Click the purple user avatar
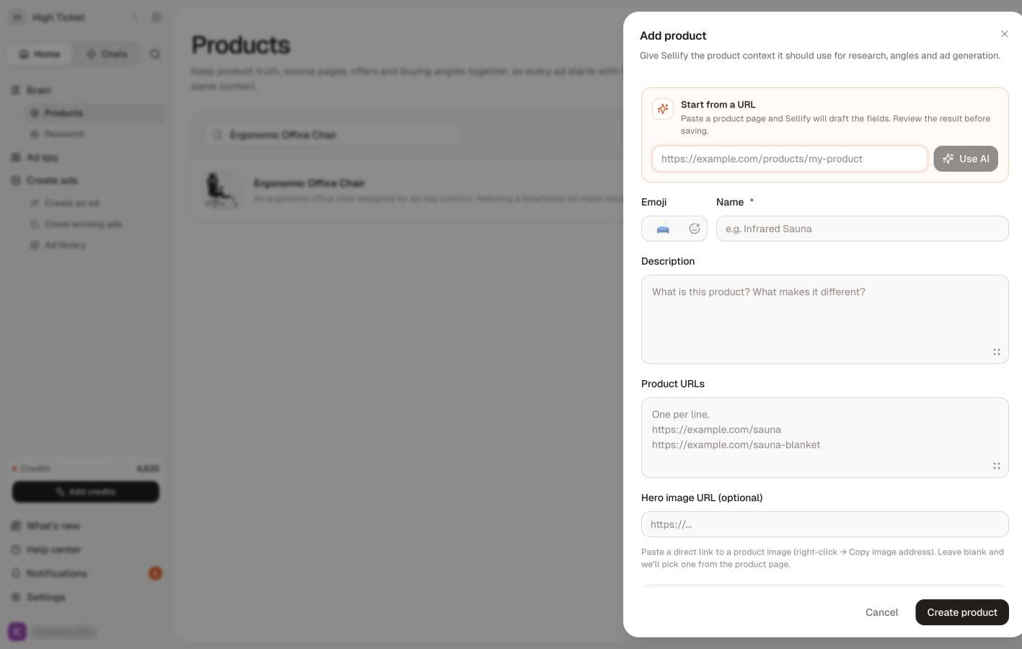This screenshot has height=649, width=1022. click(17, 632)
